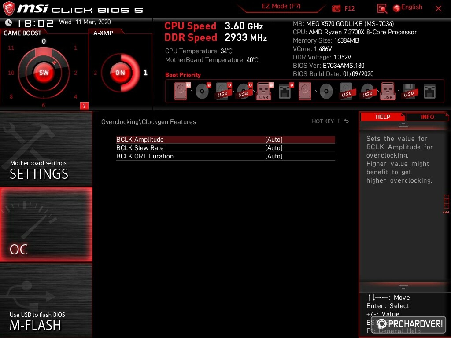Select the UEFI USB hard disk boot icon

click(223, 92)
